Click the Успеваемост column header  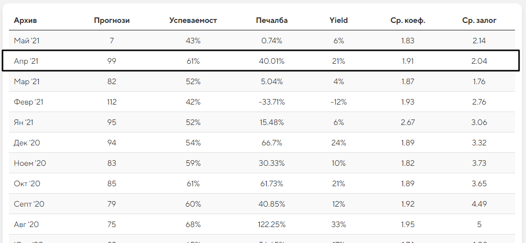point(193,20)
